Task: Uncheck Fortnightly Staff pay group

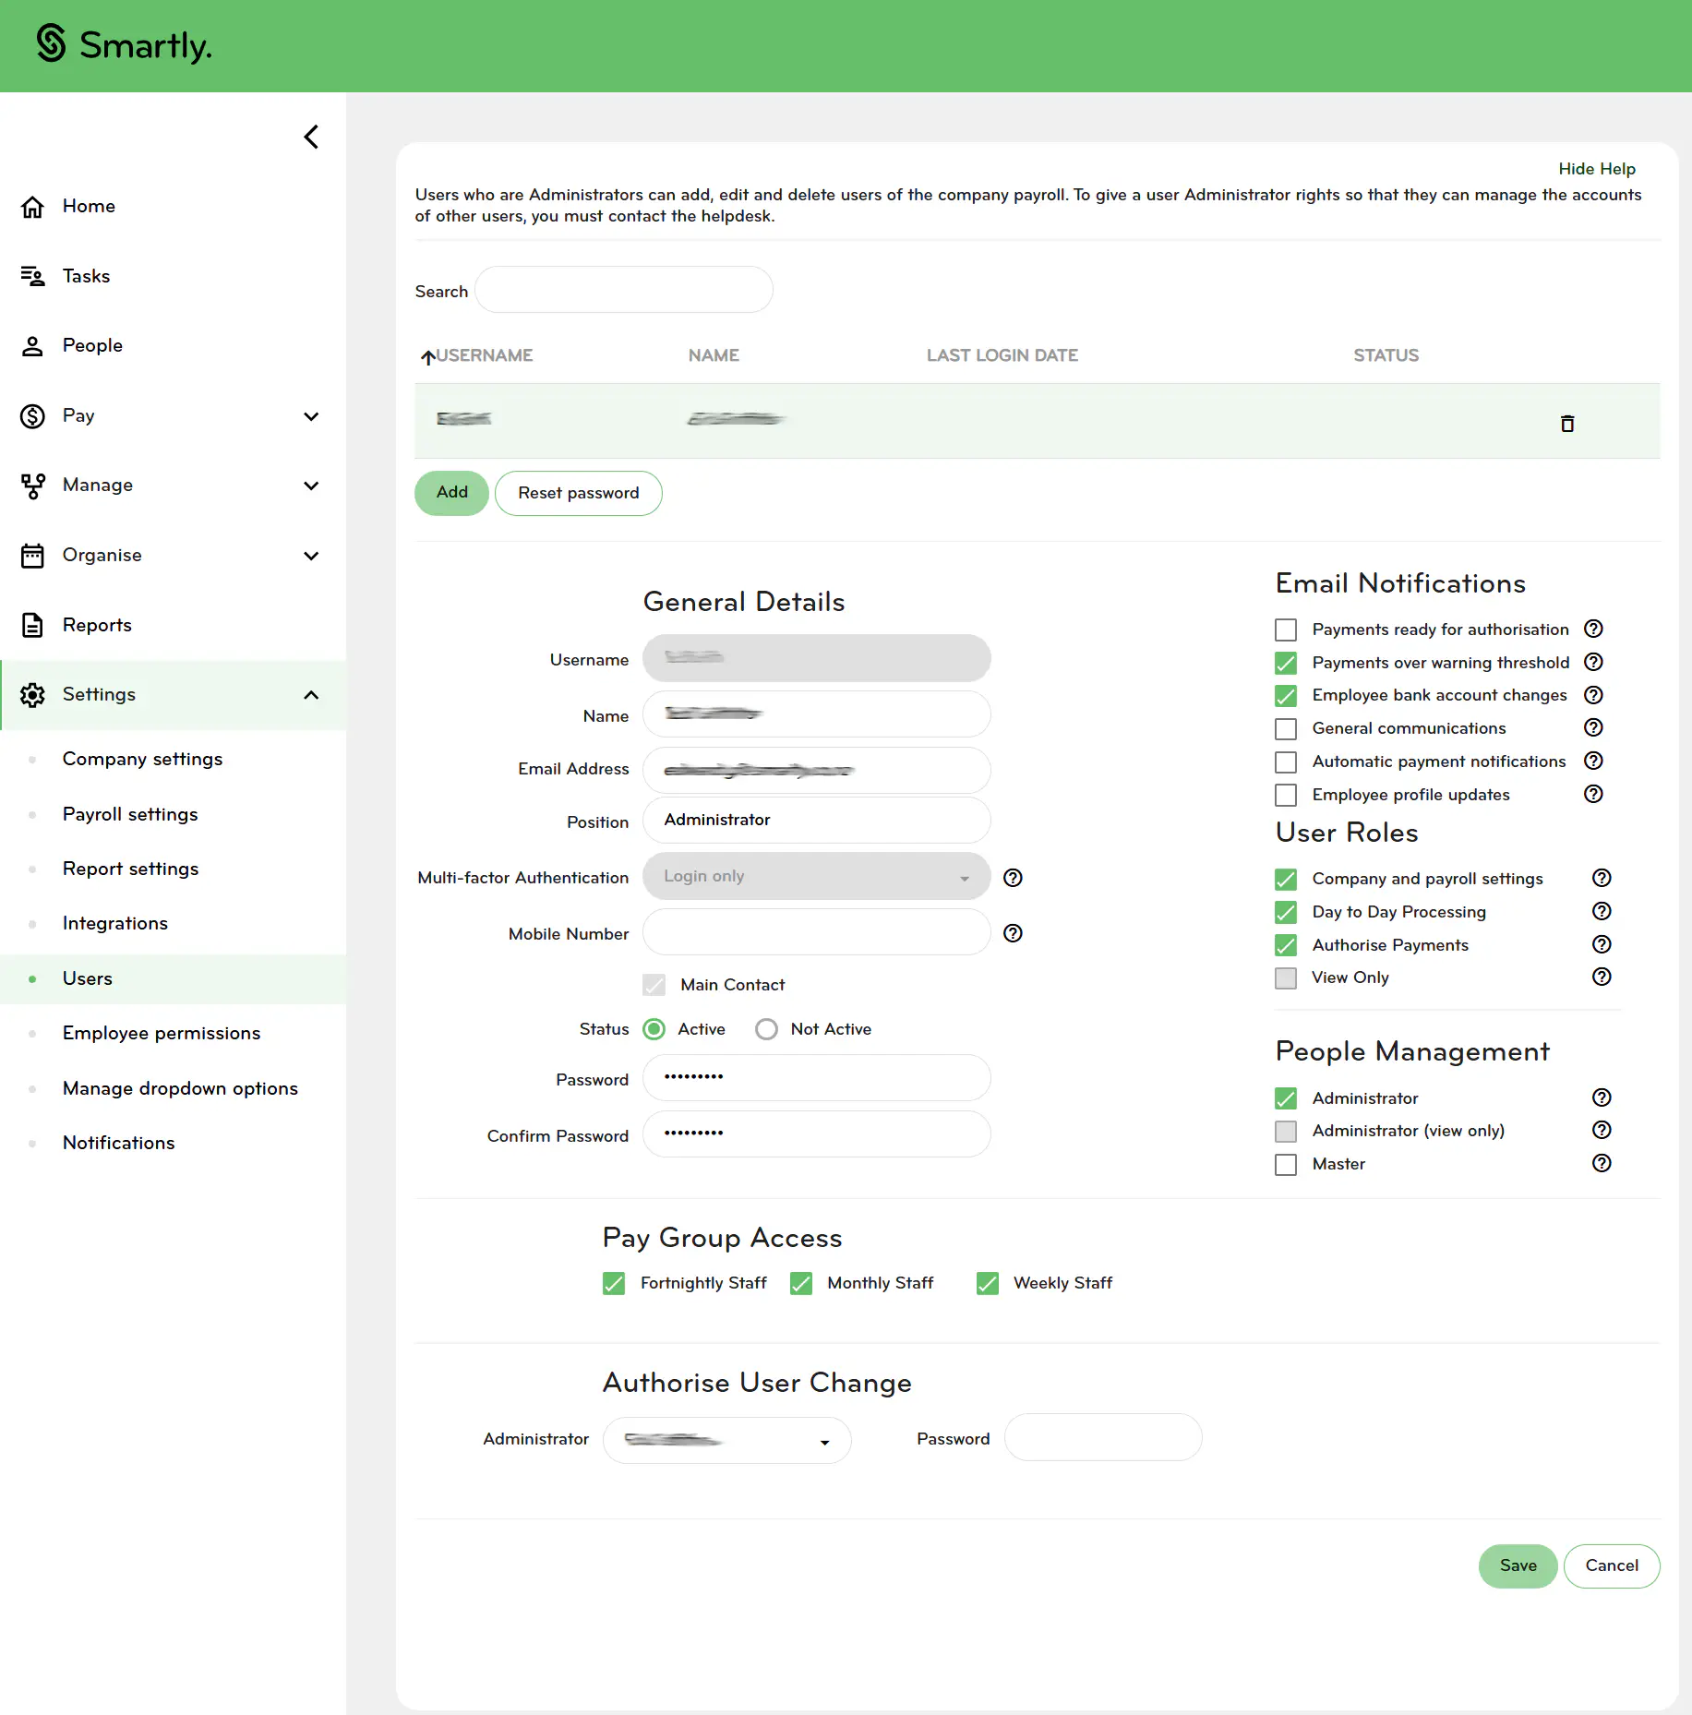Action: coord(614,1283)
